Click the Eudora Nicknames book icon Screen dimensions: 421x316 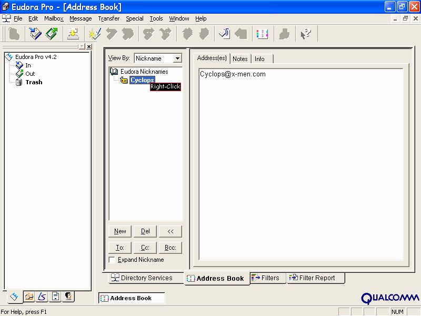click(114, 72)
